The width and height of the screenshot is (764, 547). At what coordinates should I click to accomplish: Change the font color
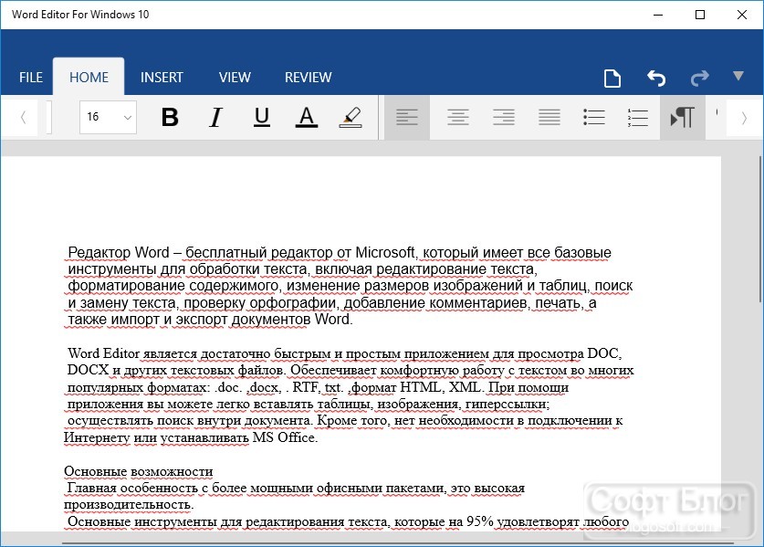[x=307, y=117]
